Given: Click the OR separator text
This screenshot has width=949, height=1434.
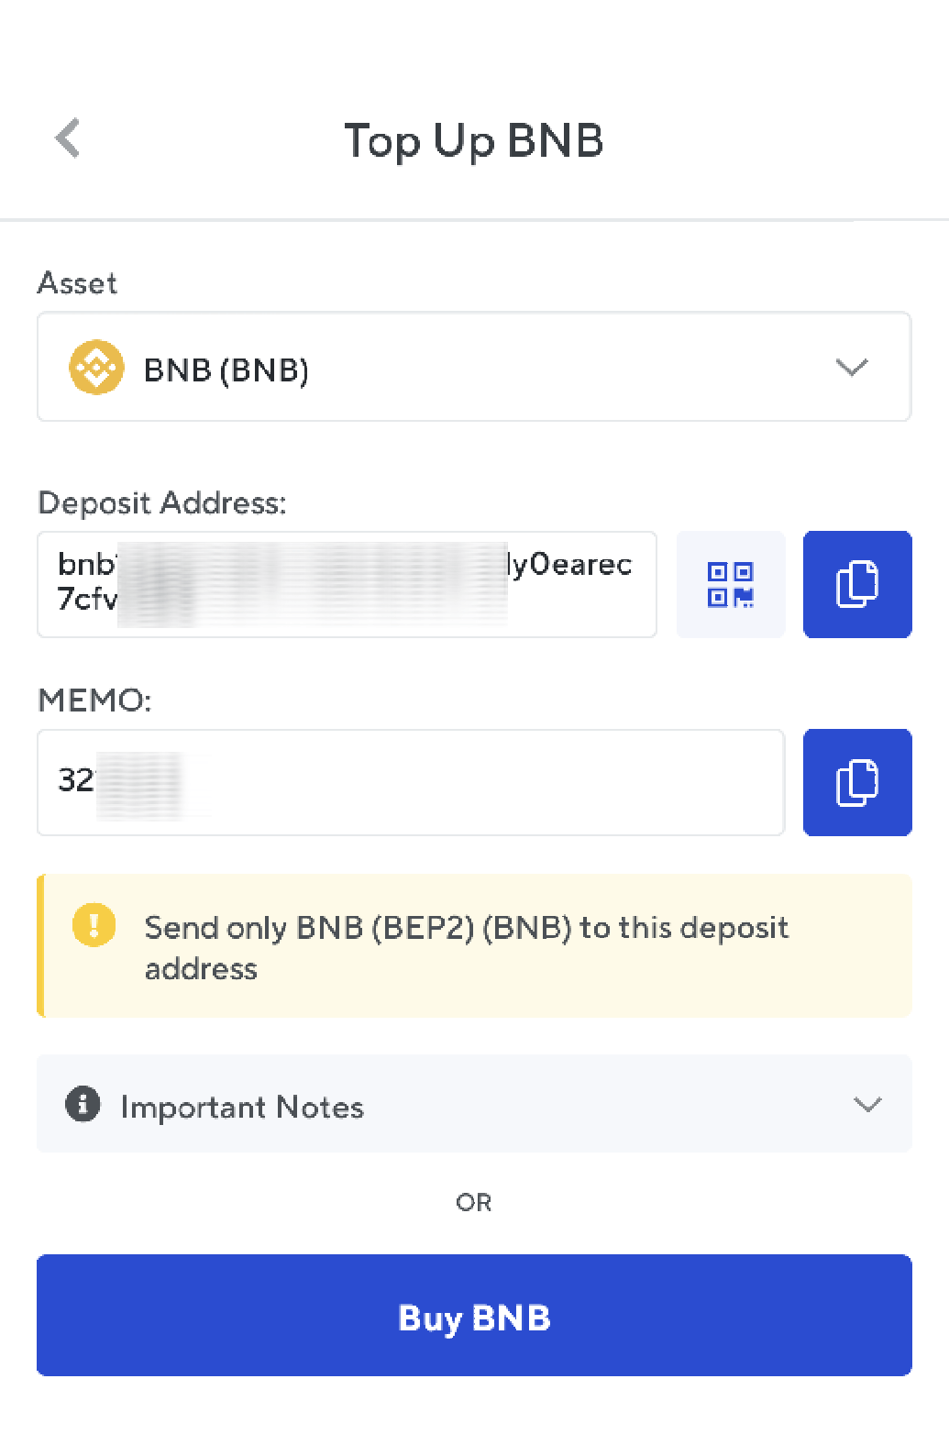Looking at the screenshot, I should tap(474, 1202).
